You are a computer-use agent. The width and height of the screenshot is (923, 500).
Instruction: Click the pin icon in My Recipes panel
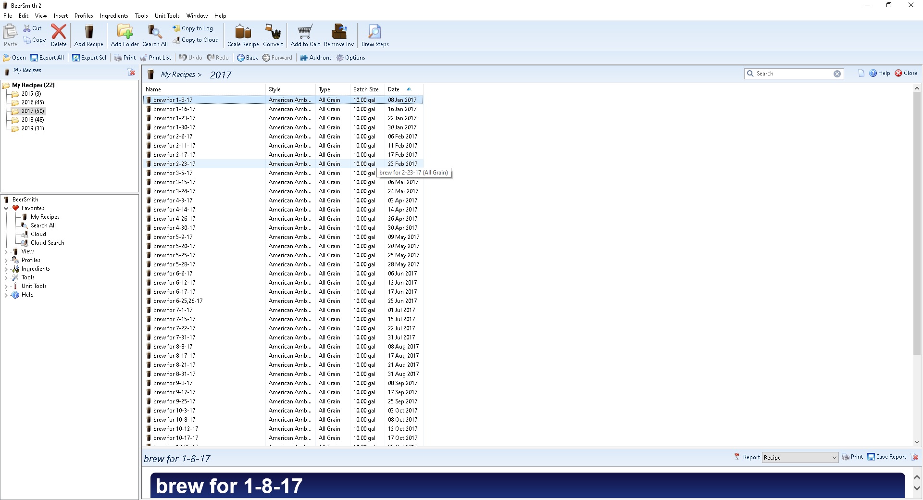131,72
